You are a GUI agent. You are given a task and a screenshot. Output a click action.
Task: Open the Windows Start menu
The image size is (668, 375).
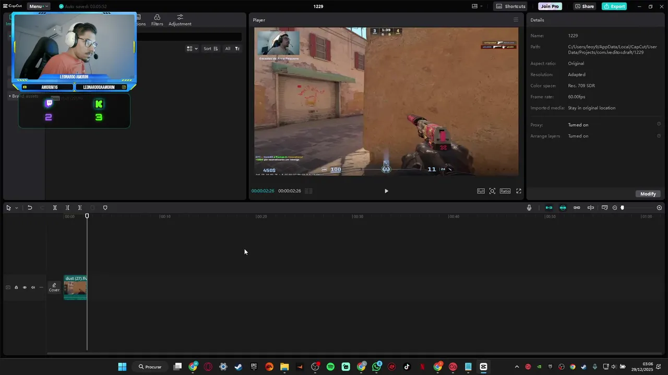pos(122,367)
